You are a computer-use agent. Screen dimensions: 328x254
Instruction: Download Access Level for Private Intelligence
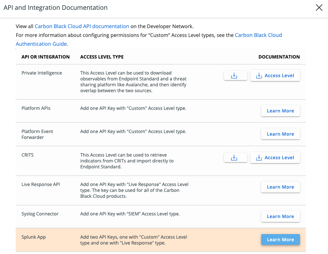275,76
